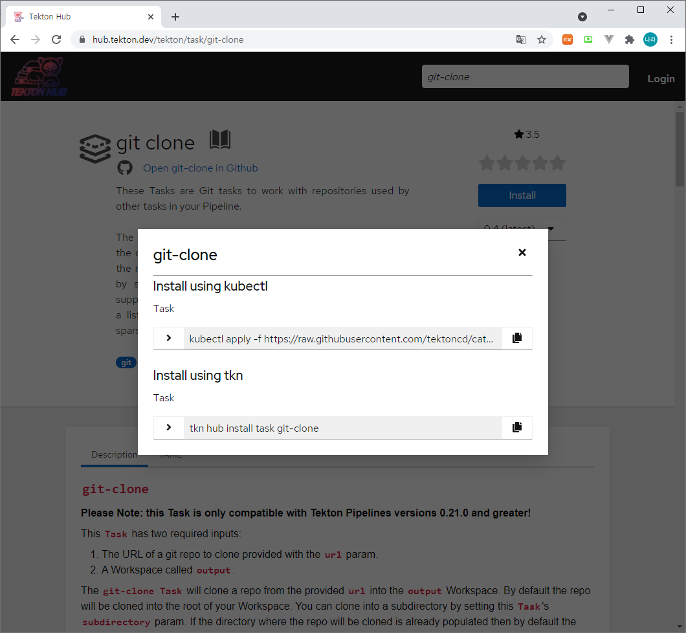Select the Tekton Hub browser tab
This screenshot has width=686, height=633.
click(x=83, y=17)
